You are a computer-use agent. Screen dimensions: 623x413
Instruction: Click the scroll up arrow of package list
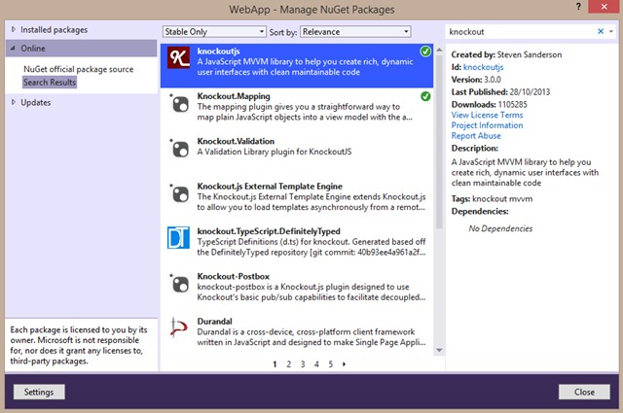(x=439, y=50)
